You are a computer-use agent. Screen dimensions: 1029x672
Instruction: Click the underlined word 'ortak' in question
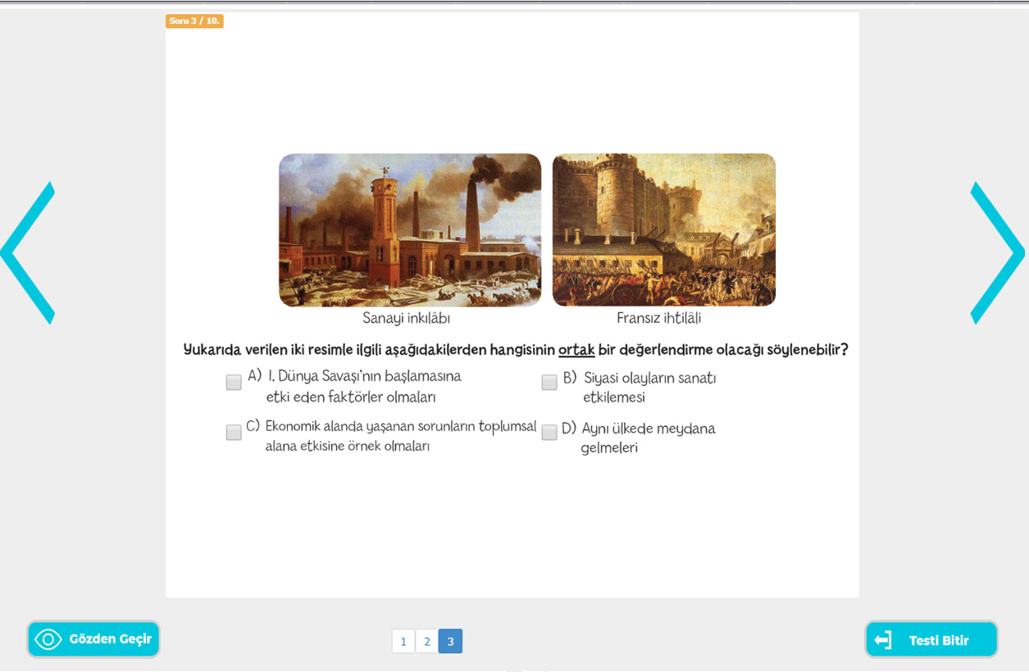tap(576, 350)
